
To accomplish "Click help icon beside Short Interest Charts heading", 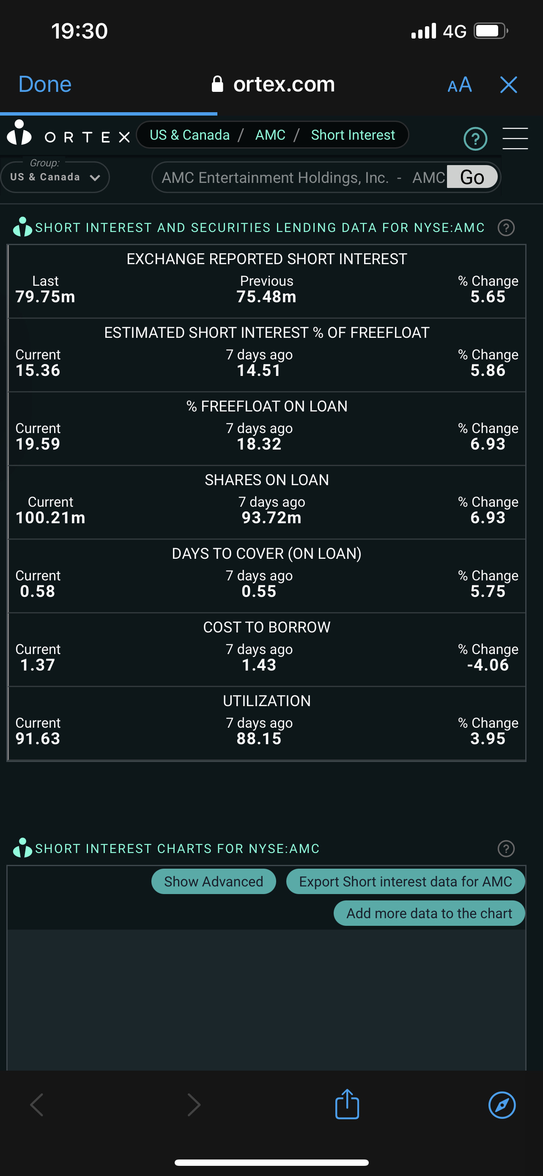I will [506, 849].
